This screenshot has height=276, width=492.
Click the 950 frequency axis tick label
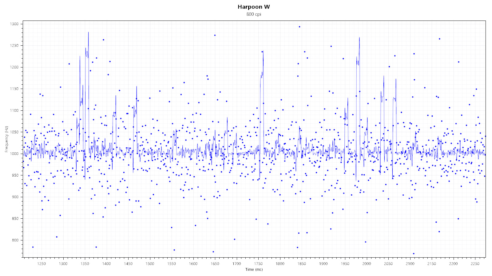15,175
